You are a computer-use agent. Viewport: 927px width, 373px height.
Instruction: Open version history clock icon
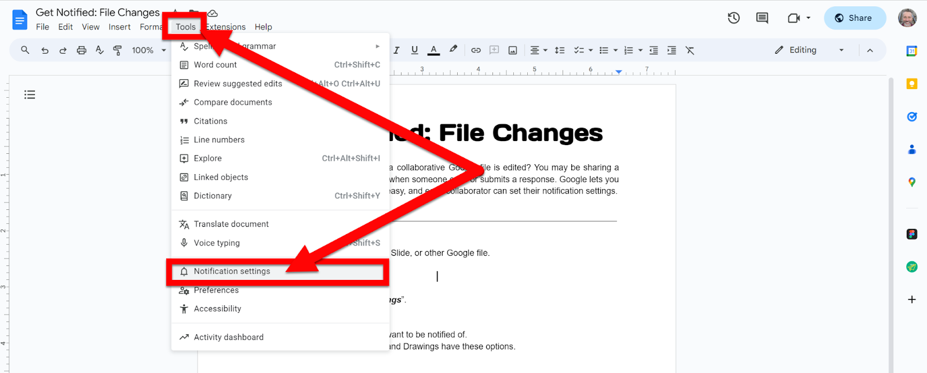pos(733,18)
